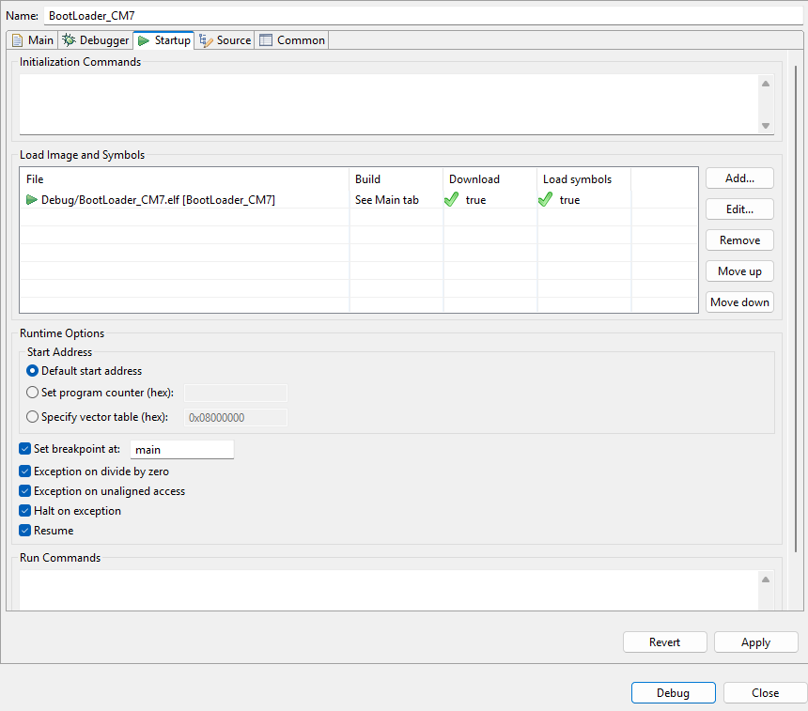
Task: Click the Run Commands text area
Action: click(x=389, y=590)
